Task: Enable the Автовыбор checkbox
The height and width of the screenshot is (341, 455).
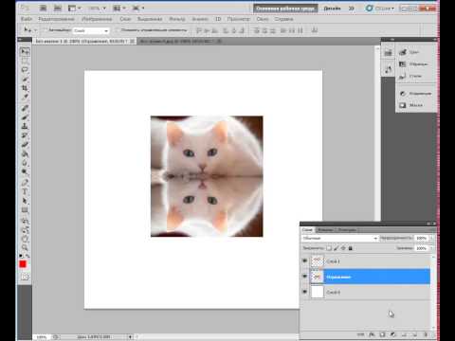Action: click(45, 30)
